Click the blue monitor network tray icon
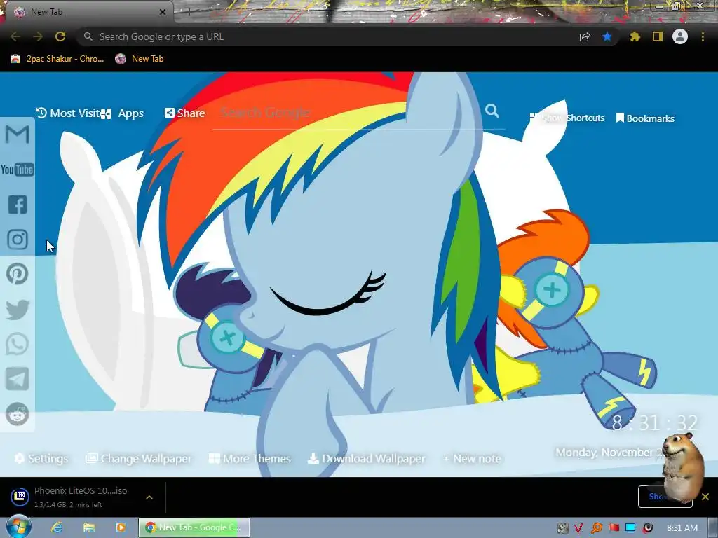 (x=630, y=527)
